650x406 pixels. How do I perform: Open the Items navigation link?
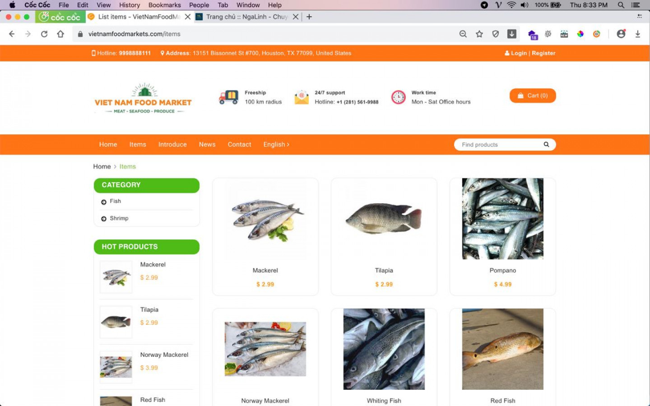138,144
